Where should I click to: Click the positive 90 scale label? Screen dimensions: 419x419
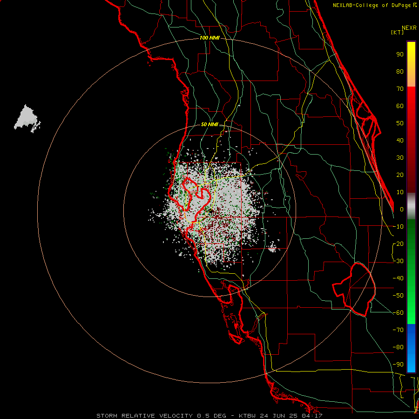[x=400, y=54]
